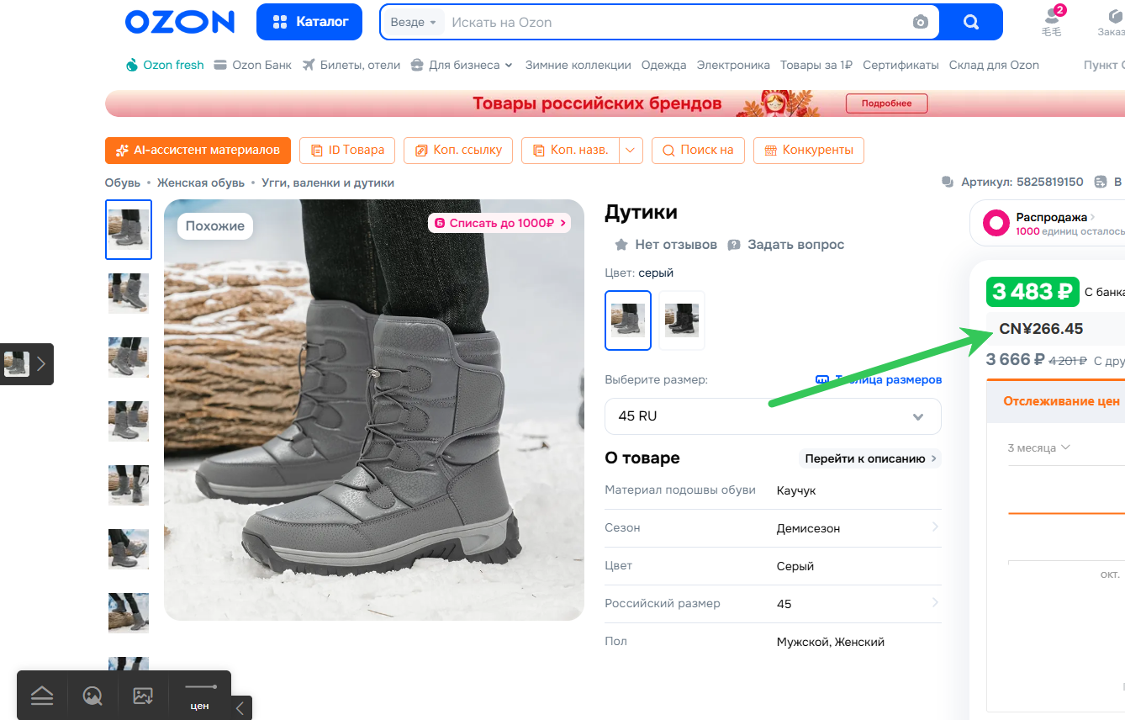1125x720 pixels.
Task: Go to Женская обувь breadcrumb
Action: [x=201, y=183]
